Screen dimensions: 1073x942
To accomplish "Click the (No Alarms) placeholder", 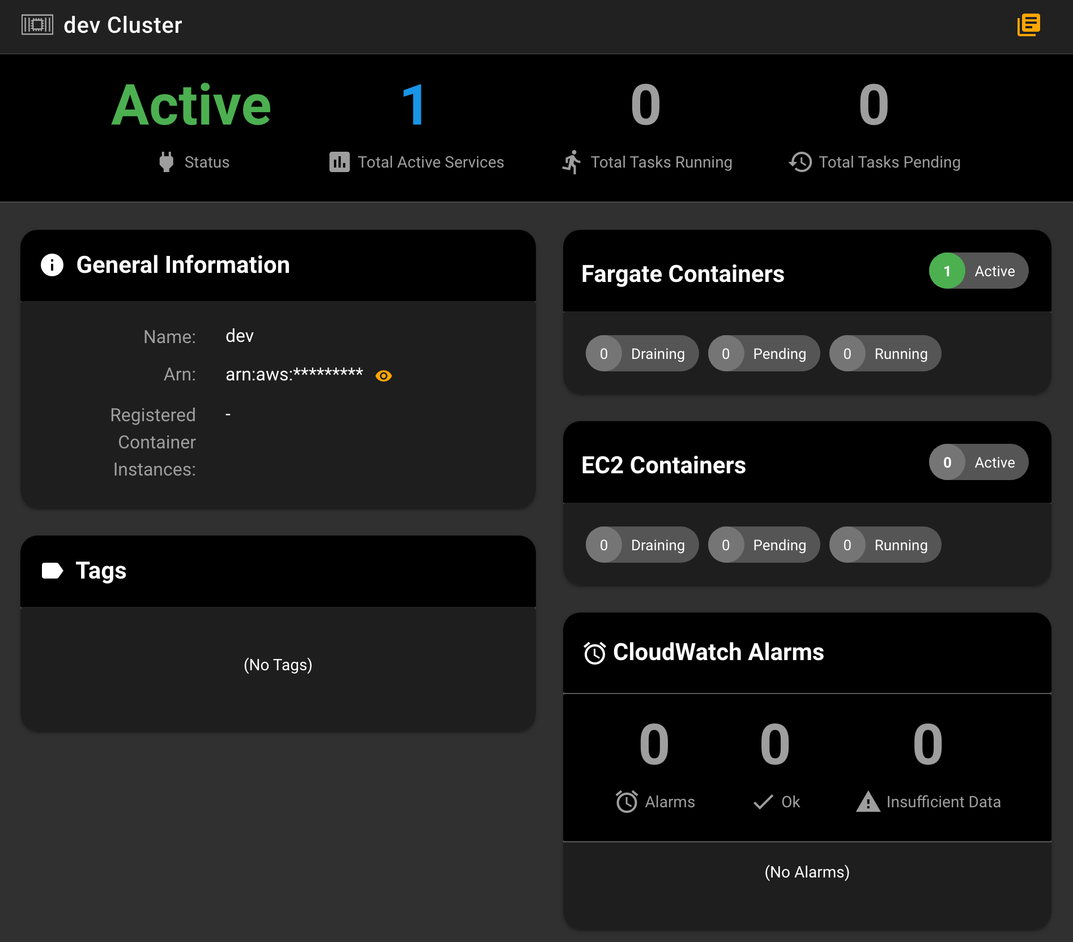I will (x=807, y=872).
